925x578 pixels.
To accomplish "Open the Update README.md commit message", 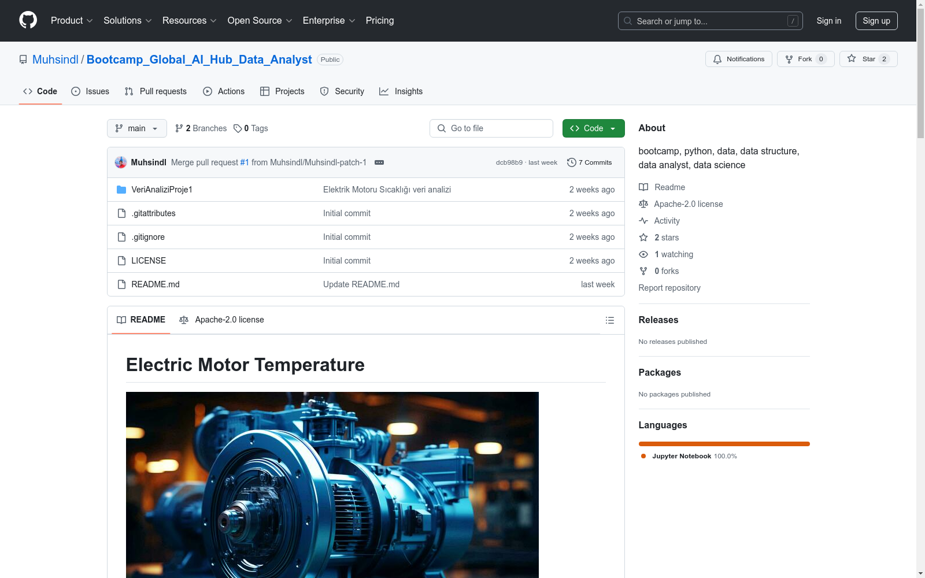I will click(361, 284).
